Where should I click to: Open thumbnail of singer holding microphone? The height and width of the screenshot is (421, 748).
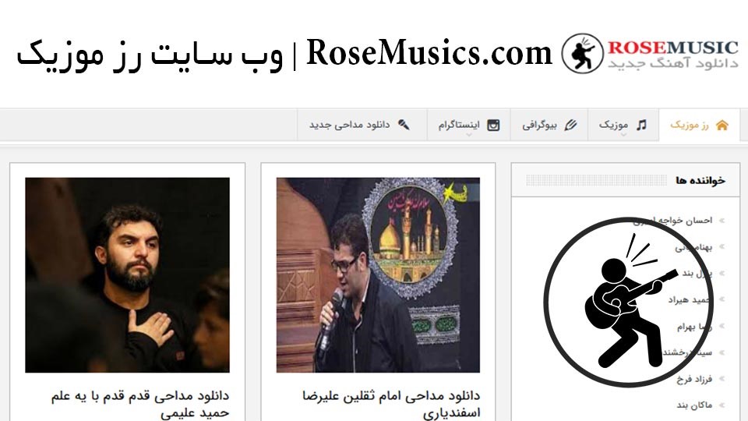pyautogui.click(x=378, y=275)
